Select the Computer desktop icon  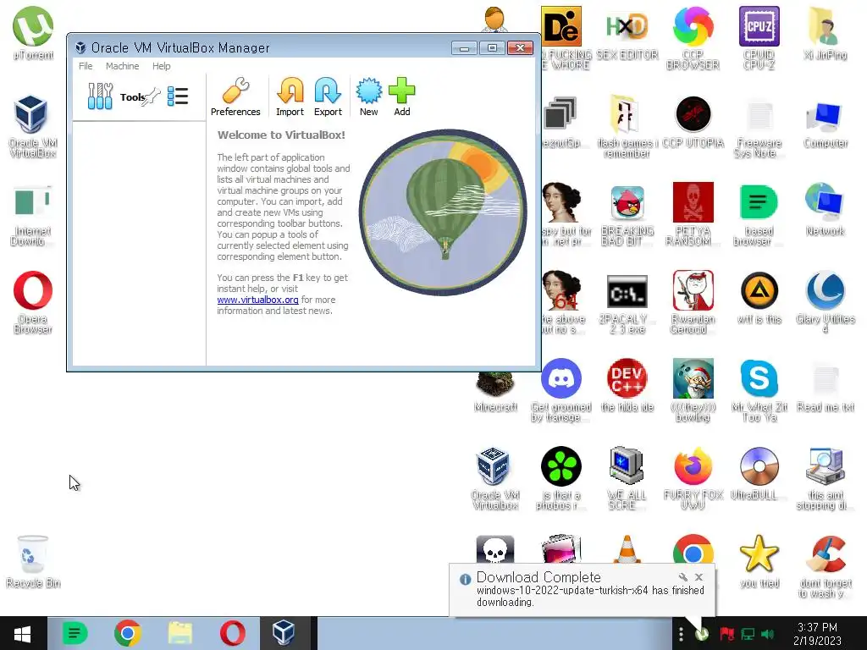coord(825,125)
